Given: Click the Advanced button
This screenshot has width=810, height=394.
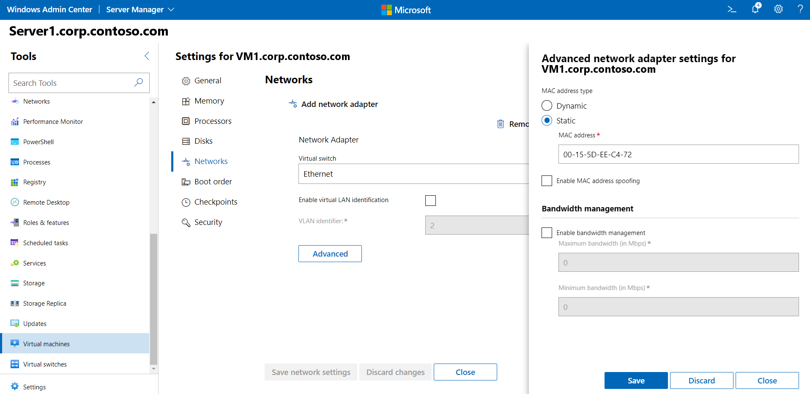Looking at the screenshot, I should 330,254.
